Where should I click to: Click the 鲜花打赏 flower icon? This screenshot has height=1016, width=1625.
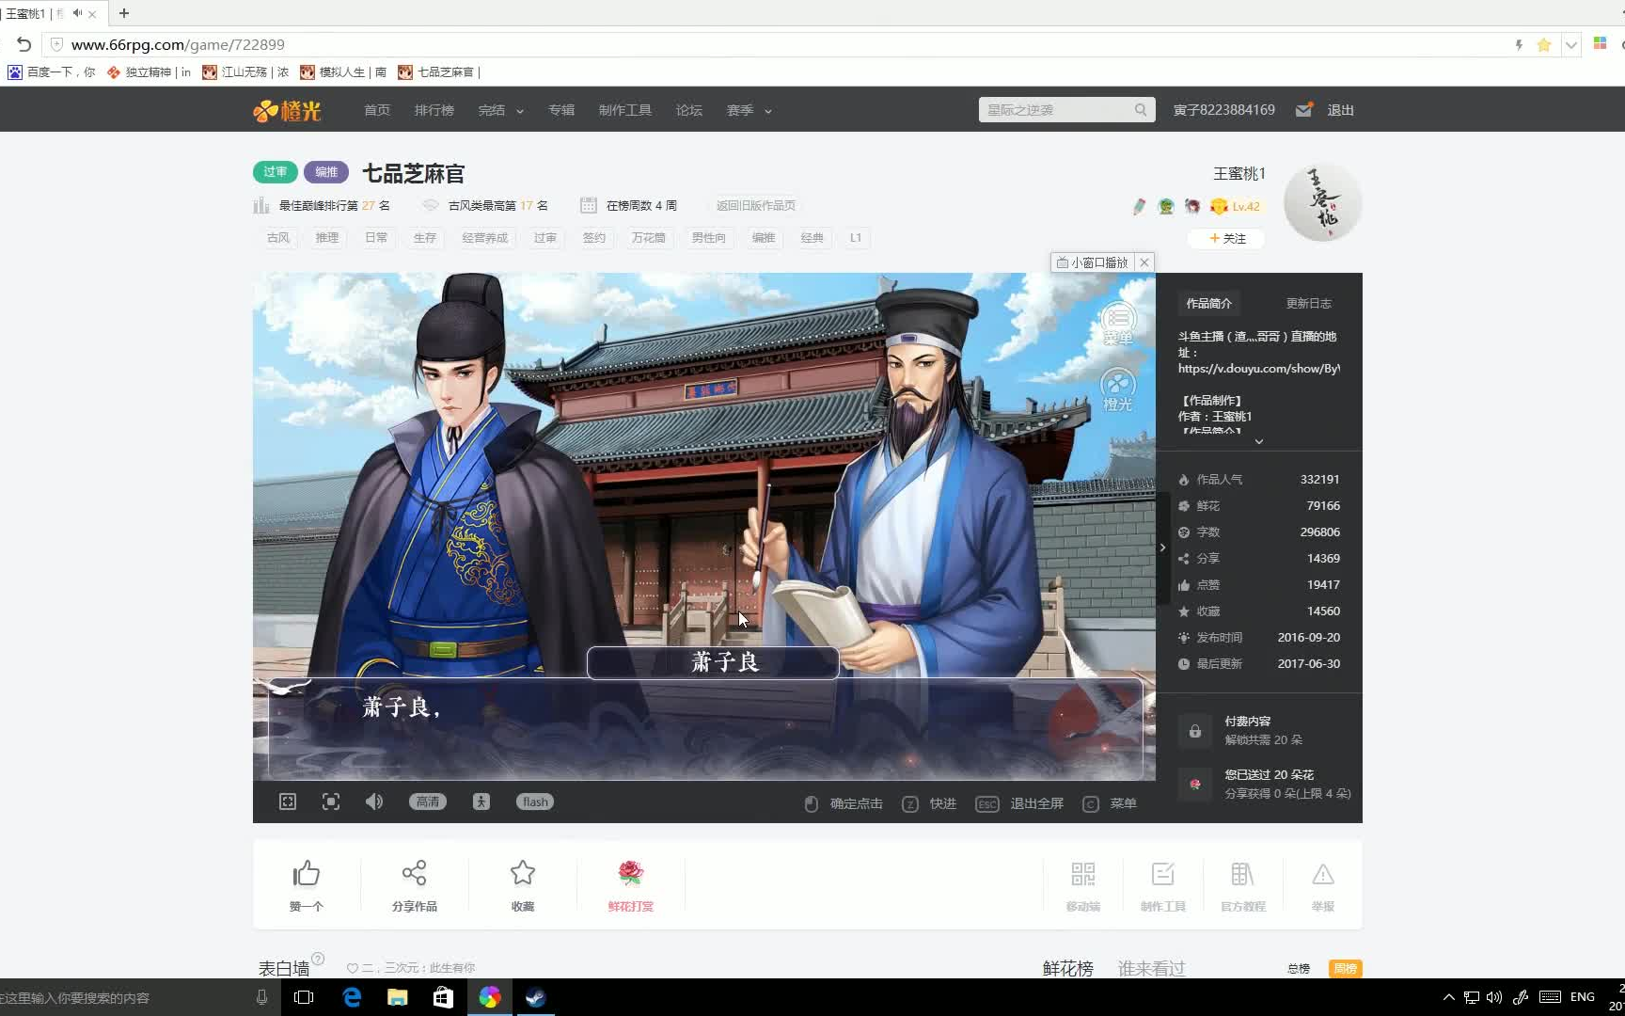631,873
